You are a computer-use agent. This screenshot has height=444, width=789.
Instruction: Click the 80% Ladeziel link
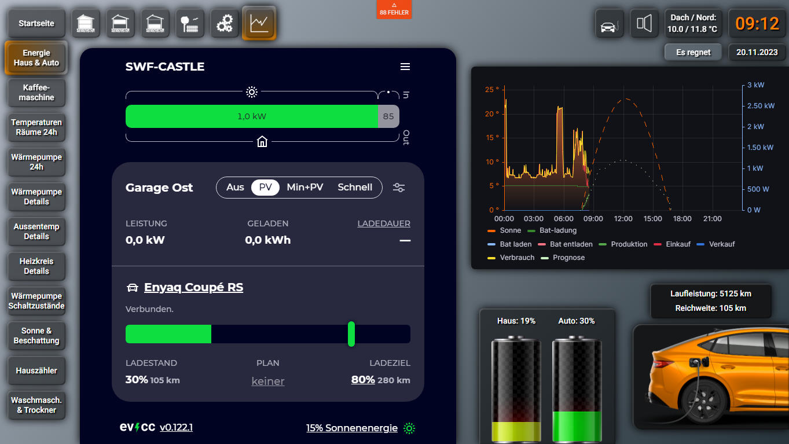pos(363,380)
